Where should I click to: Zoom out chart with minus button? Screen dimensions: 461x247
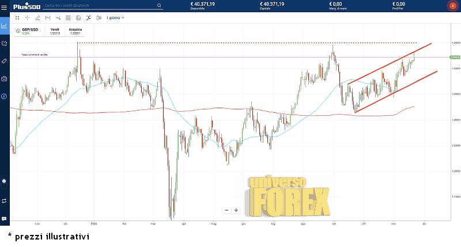click(227, 210)
